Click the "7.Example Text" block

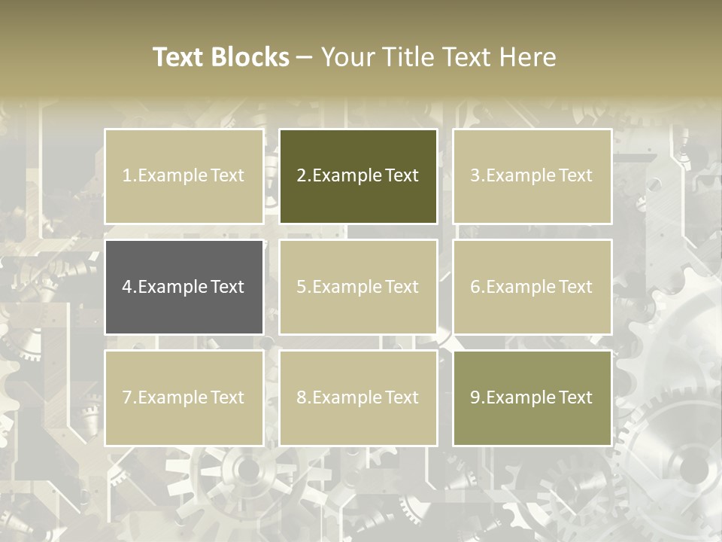click(x=184, y=397)
